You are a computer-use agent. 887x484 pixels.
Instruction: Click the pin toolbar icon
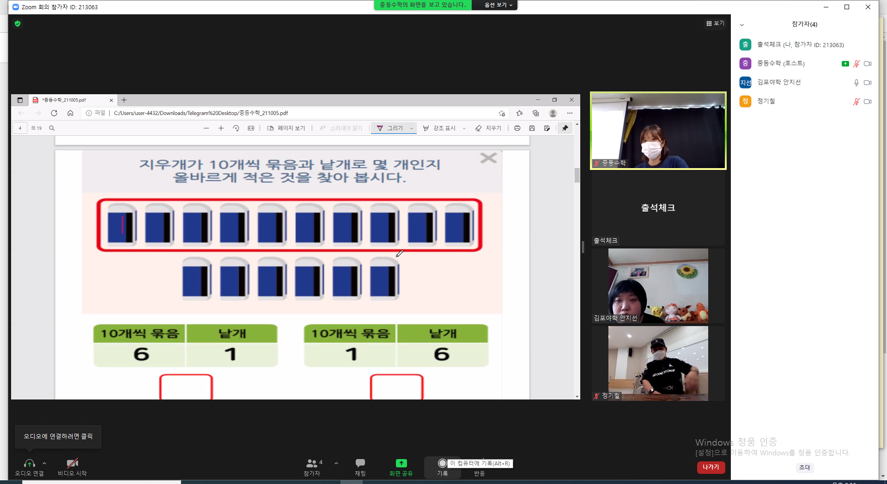coord(565,128)
